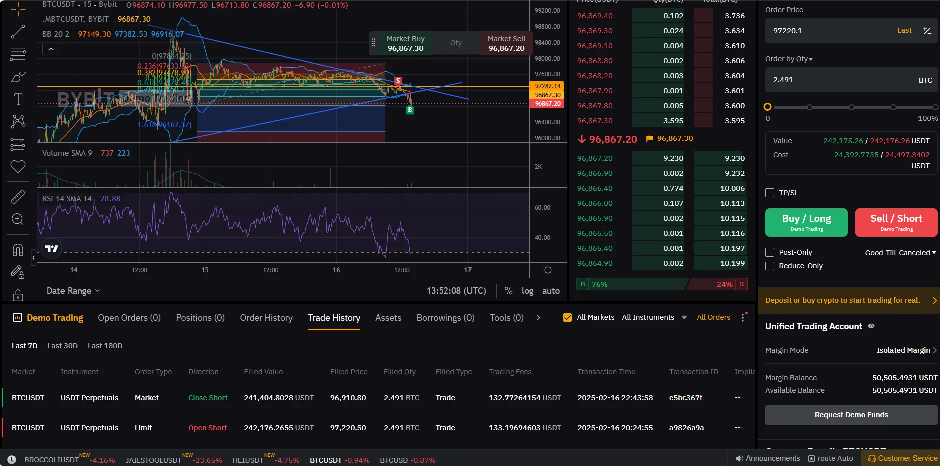Open chart settings gear icon

coord(548,270)
